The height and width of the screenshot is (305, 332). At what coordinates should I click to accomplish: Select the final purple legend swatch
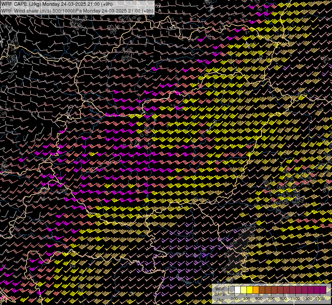coord(323,290)
